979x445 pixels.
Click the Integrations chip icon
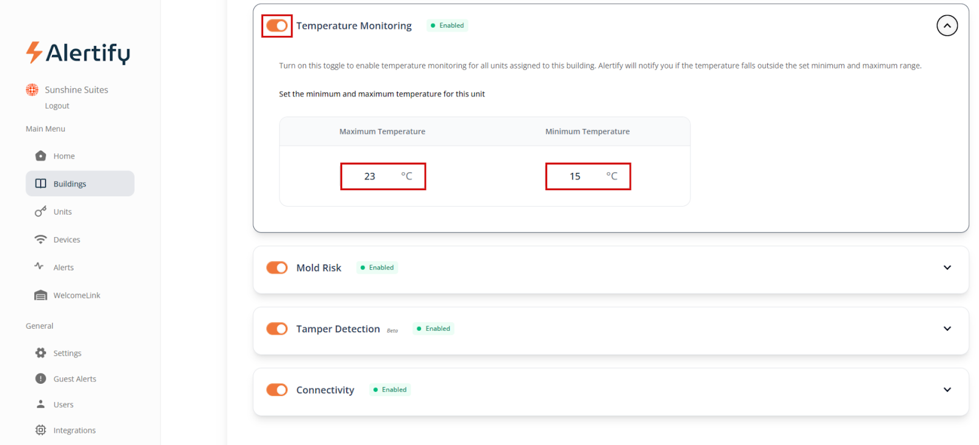(x=41, y=430)
